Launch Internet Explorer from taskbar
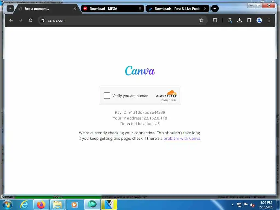Image resolution: width=280 pixels, height=210 pixels. 24,205
